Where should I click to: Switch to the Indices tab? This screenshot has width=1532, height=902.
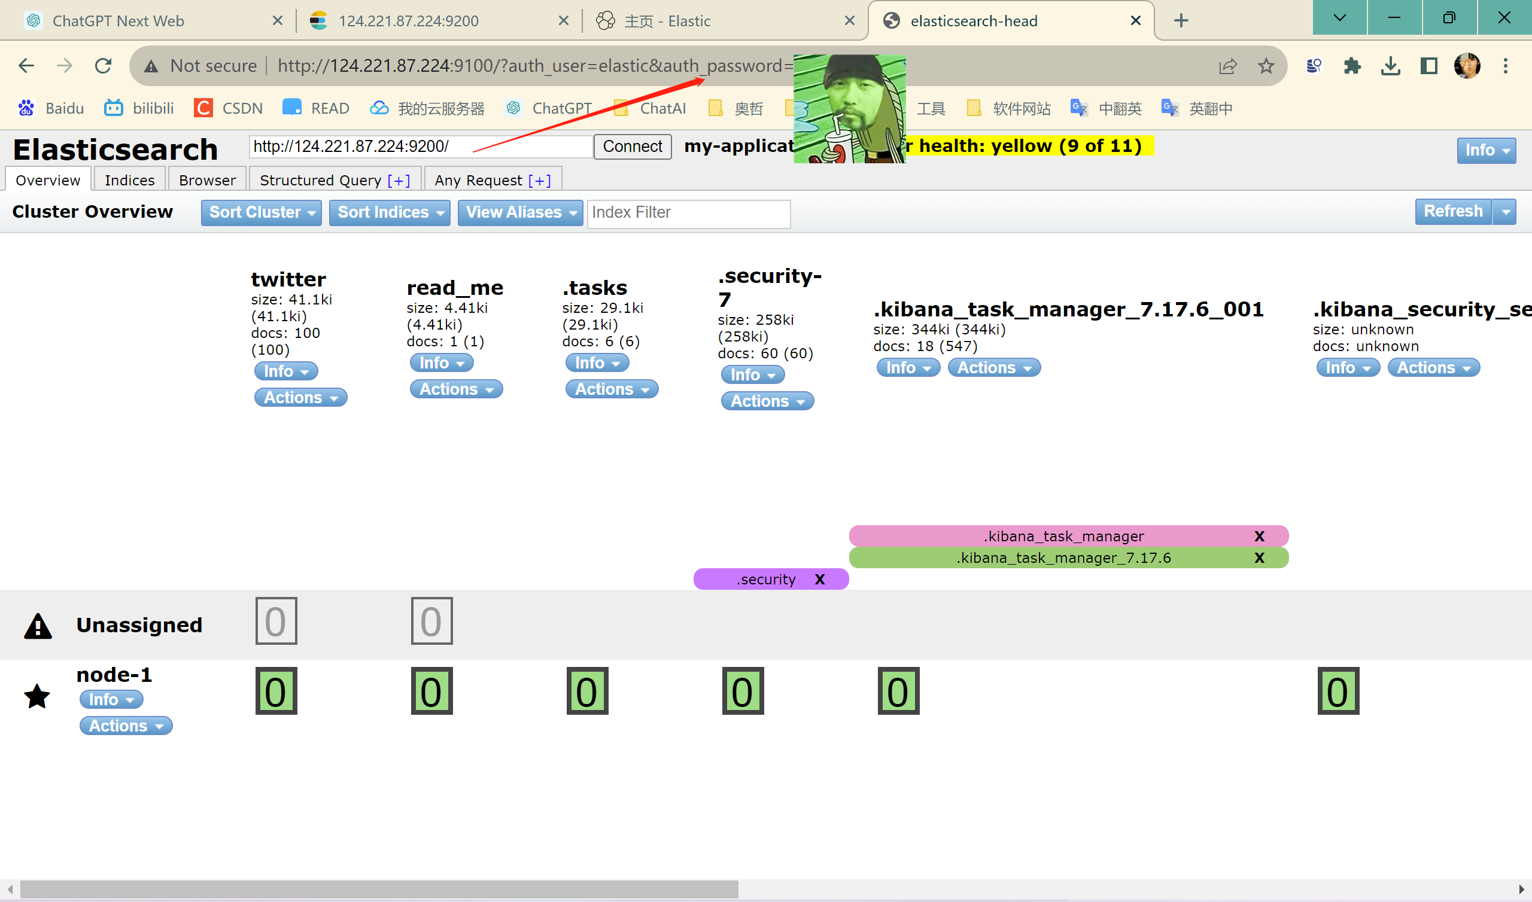(x=129, y=179)
